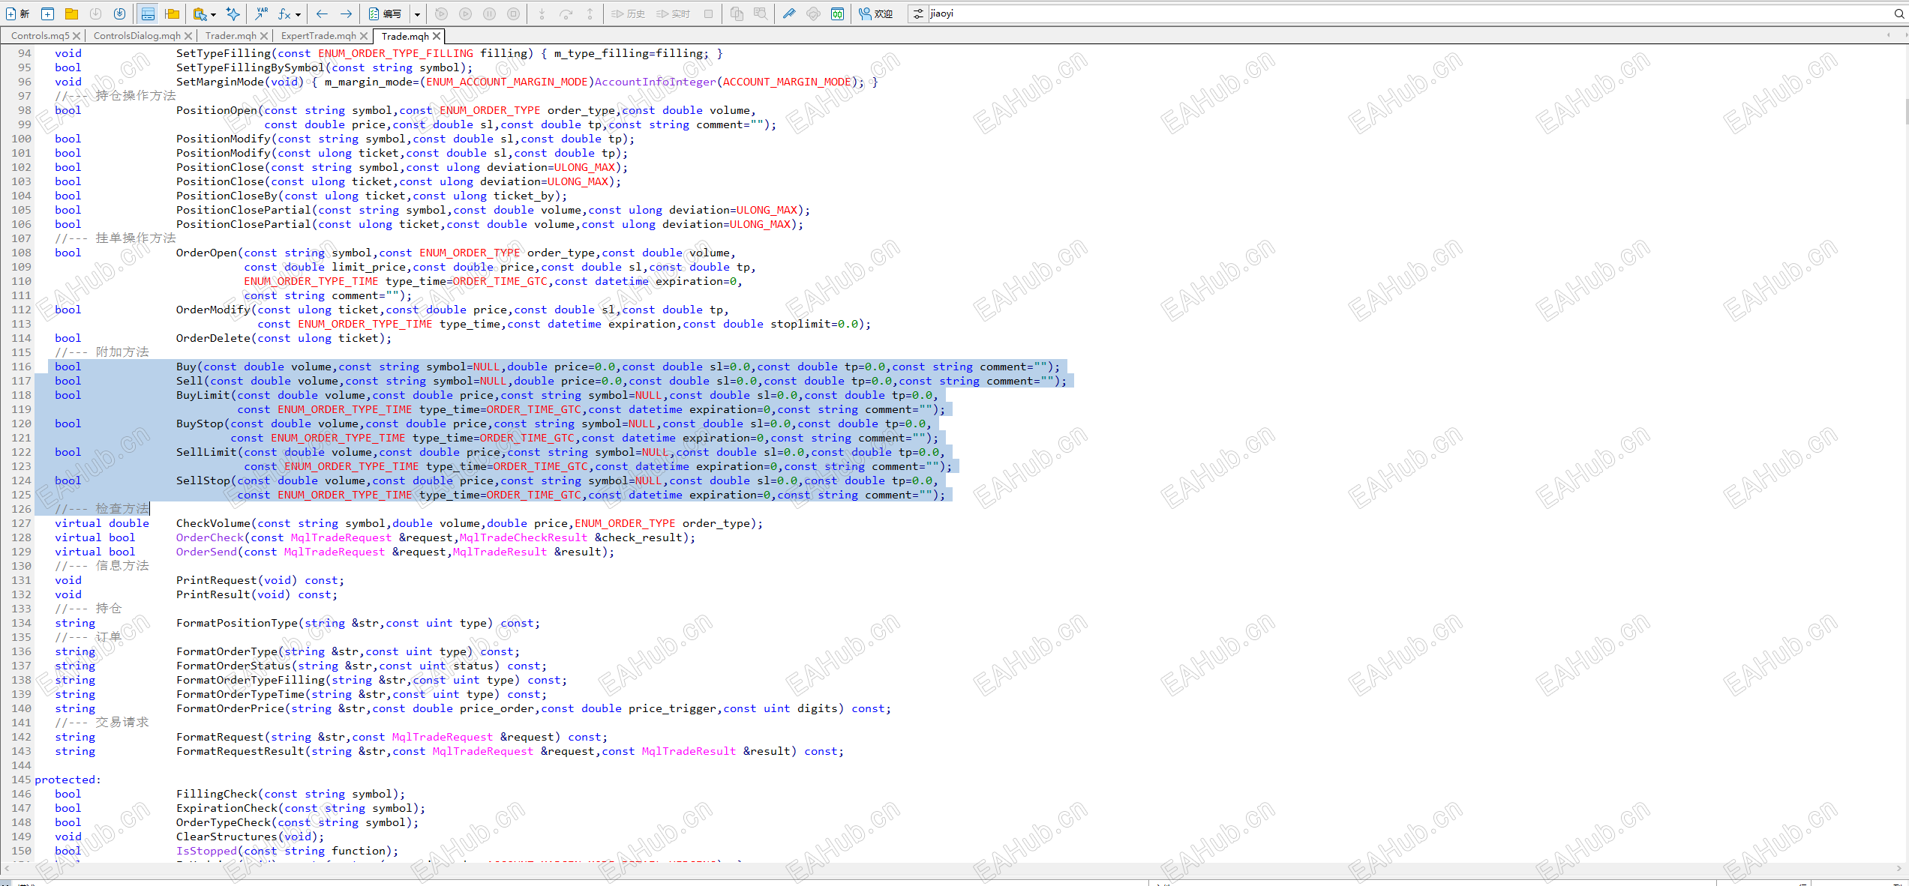
Task: Open the fx function list dropdown
Action: 298,14
